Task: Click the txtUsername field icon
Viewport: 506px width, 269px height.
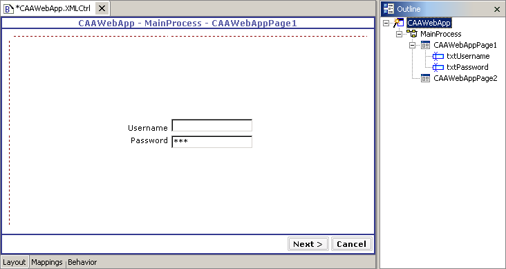Action: [438, 56]
